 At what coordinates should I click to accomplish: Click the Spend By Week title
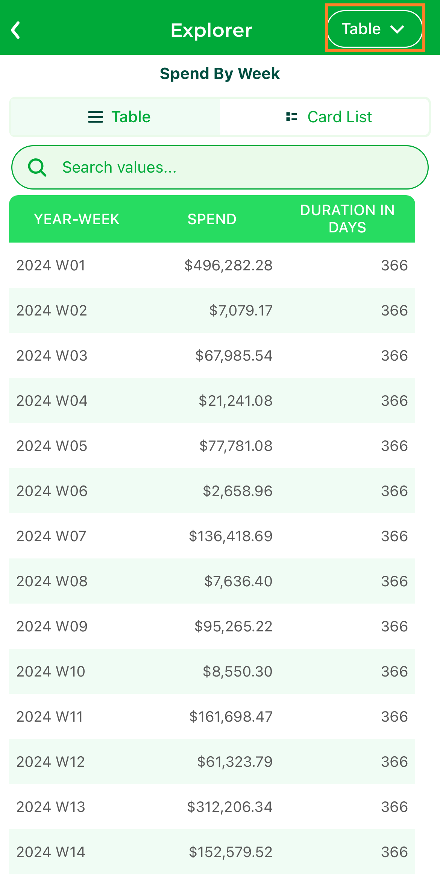pyautogui.click(x=220, y=74)
